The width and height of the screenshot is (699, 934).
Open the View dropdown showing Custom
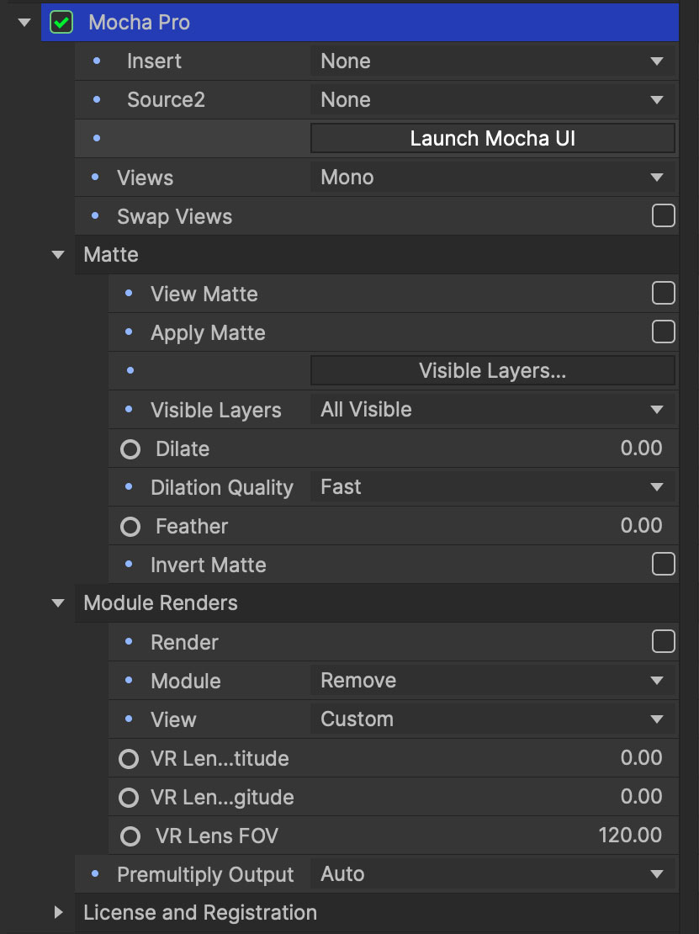tap(492, 719)
